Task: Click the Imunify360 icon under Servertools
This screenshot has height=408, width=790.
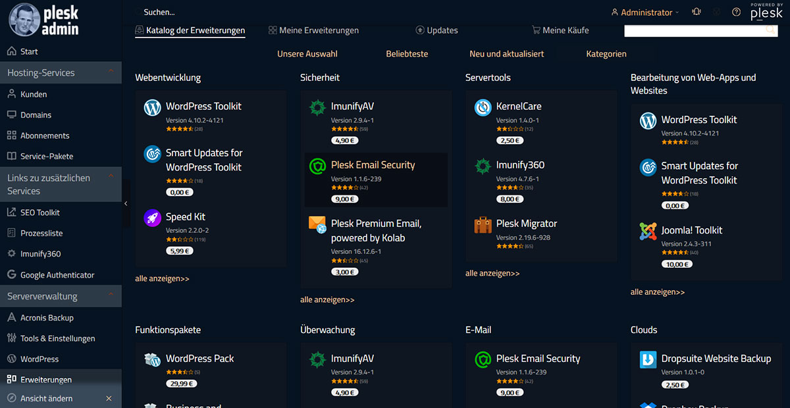Action: click(x=483, y=166)
